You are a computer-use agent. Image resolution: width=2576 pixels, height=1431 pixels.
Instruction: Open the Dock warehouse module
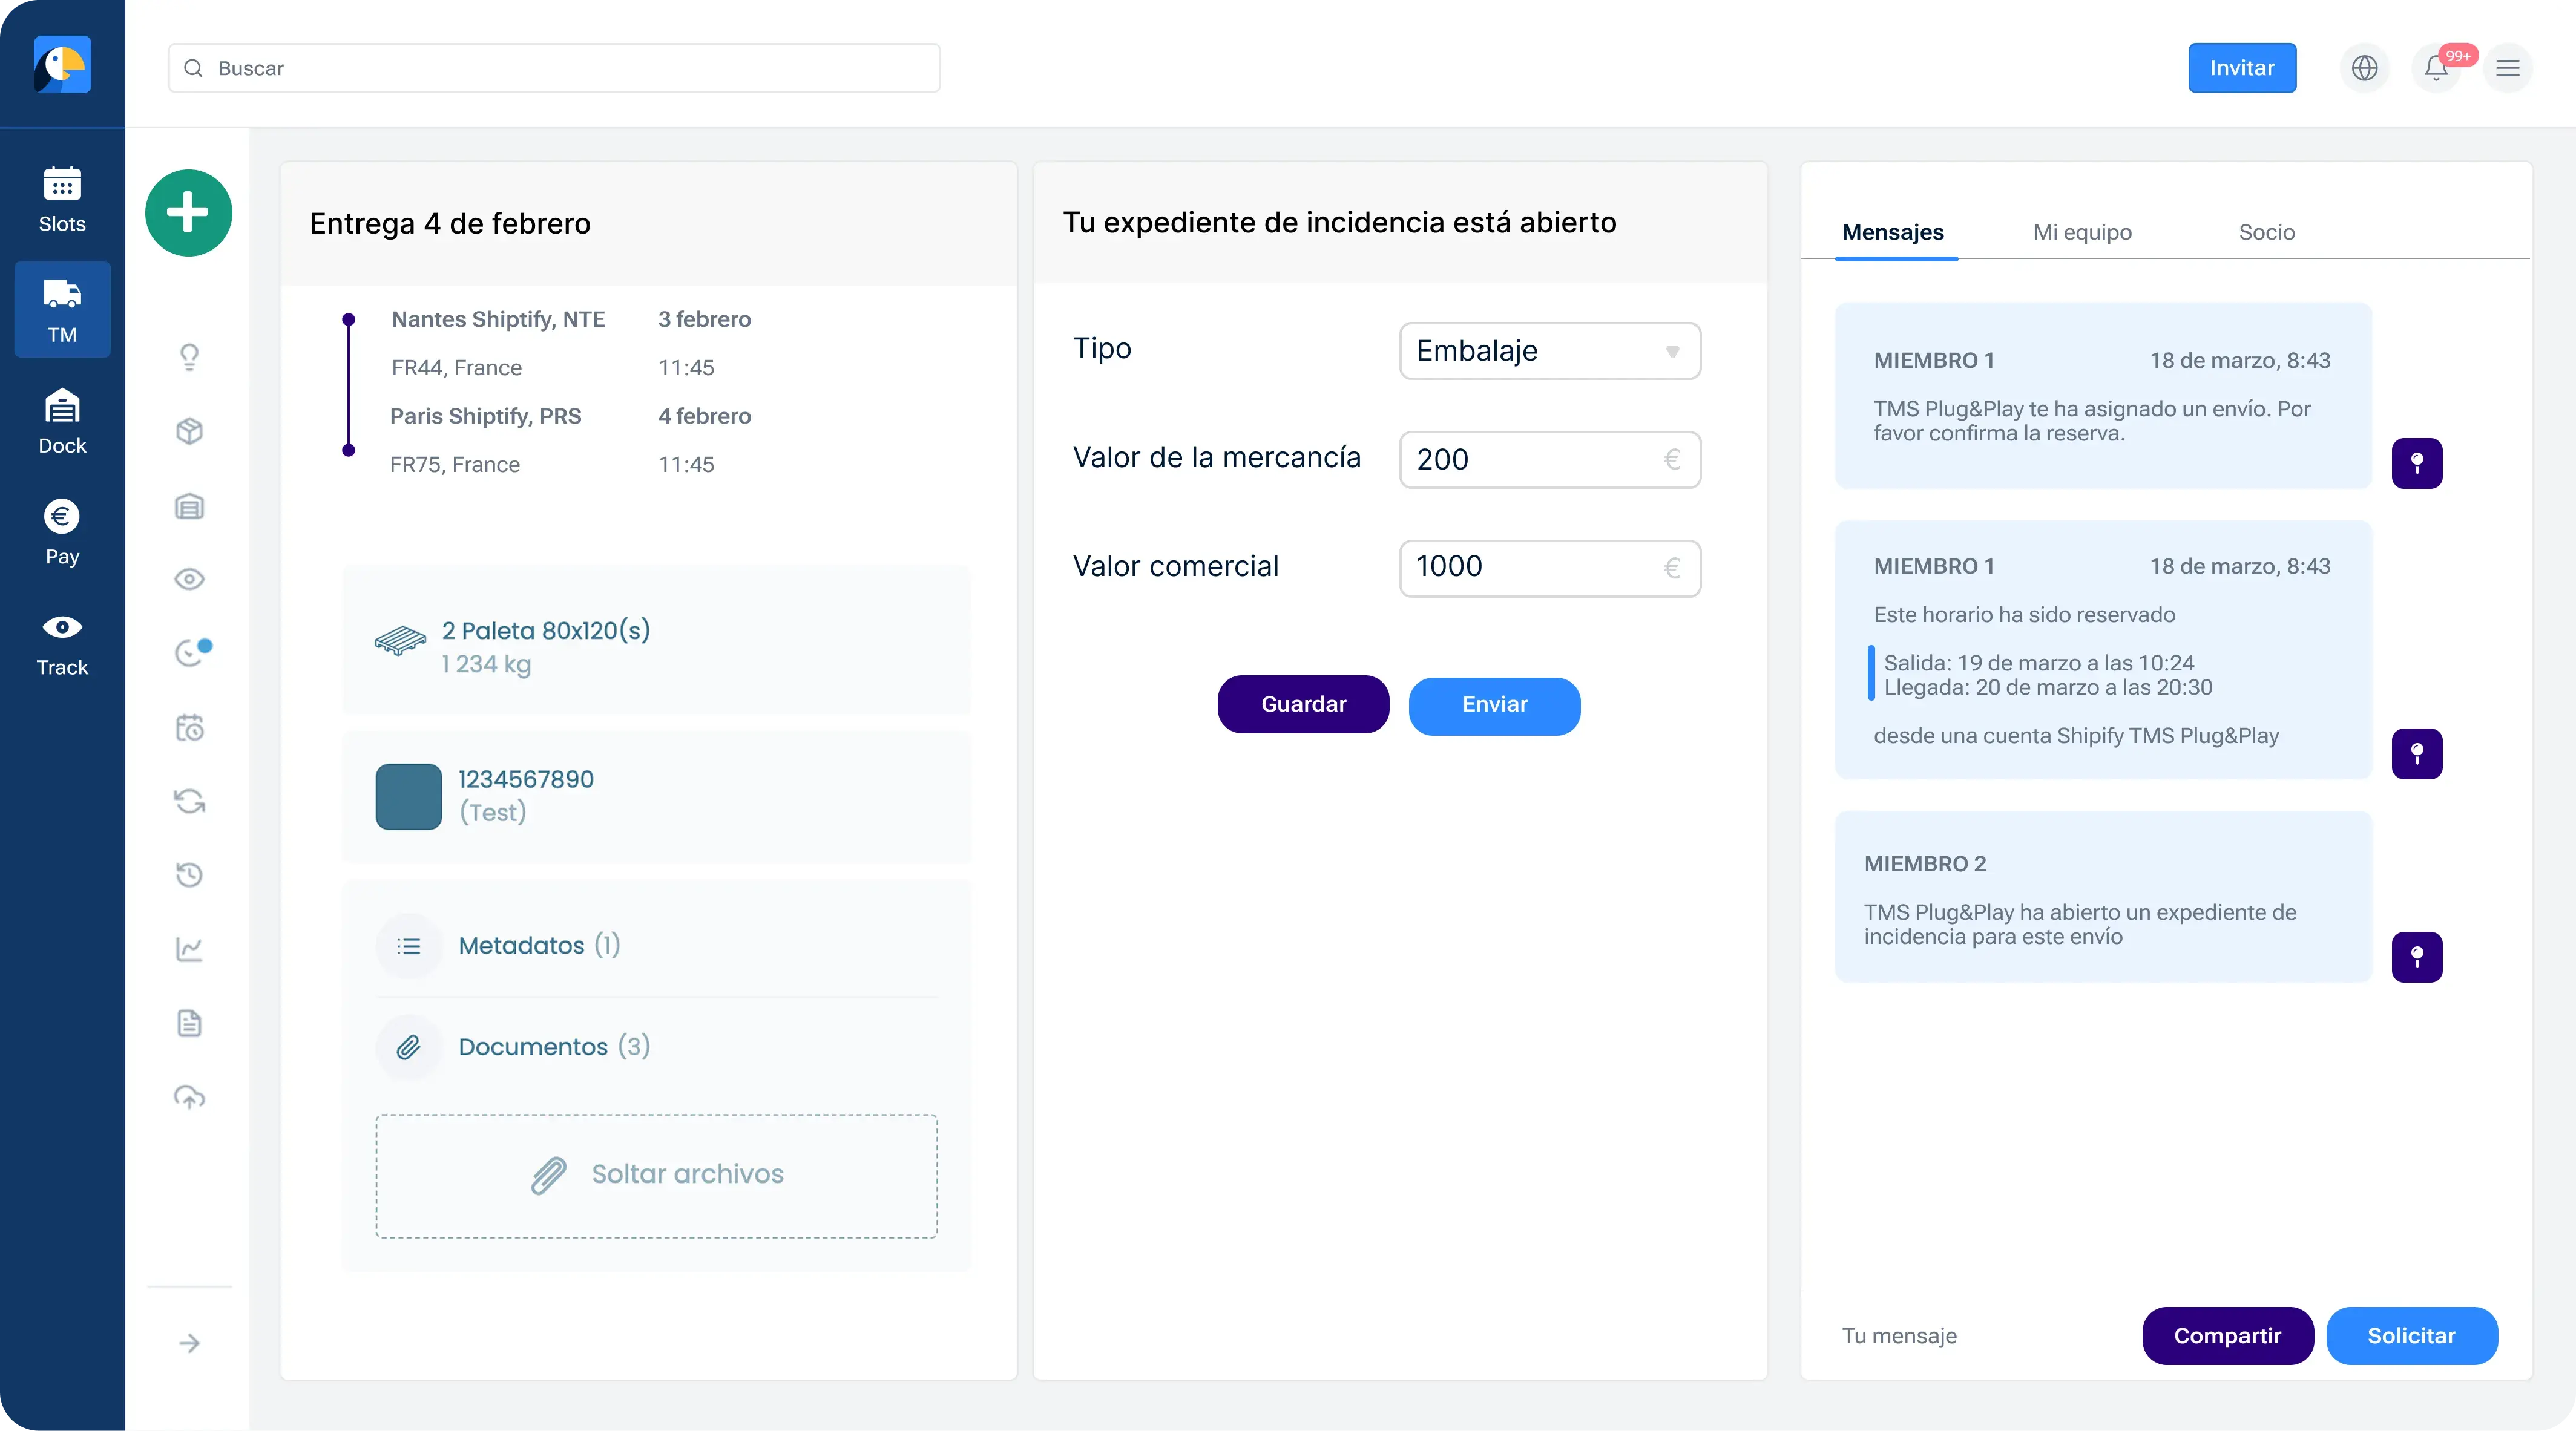pyautogui.click(x=62, y=421)
